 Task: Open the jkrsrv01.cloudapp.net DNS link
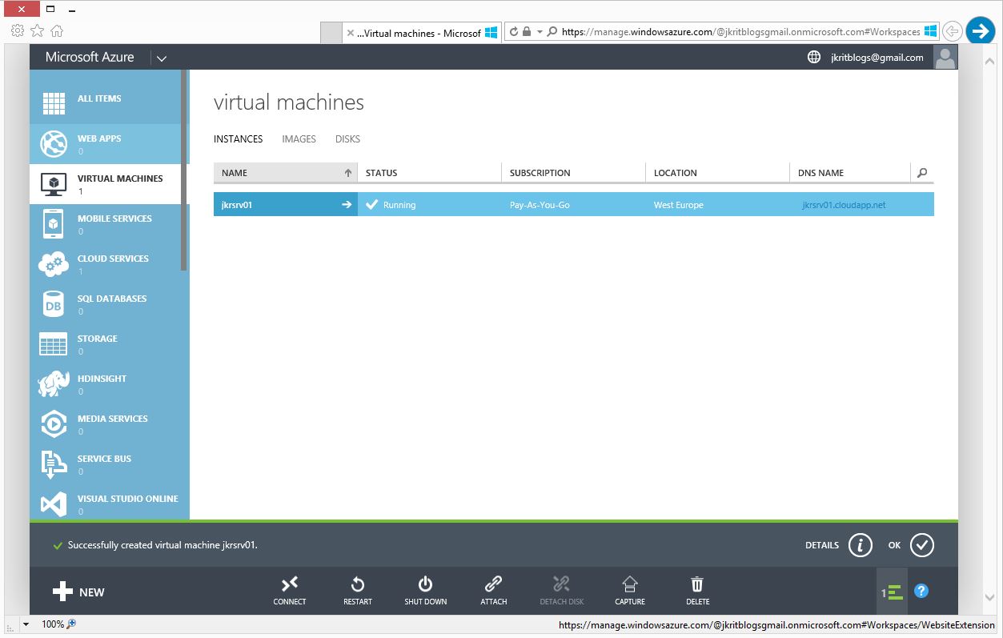click(844, 205)
